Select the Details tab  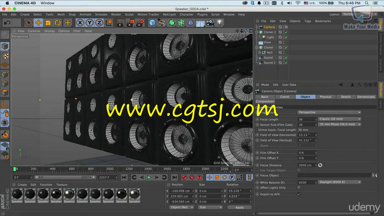click(346, 97)
